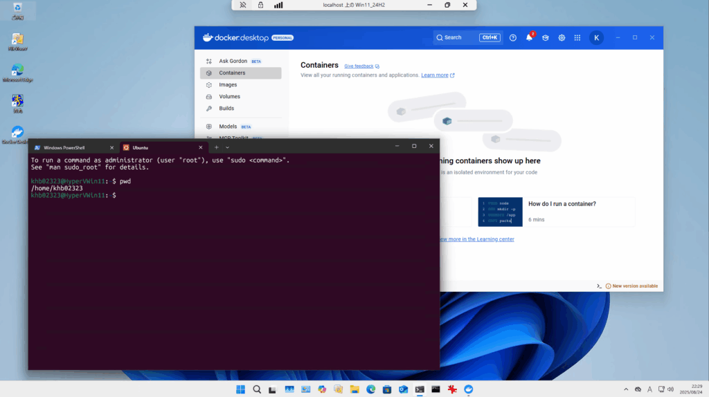Viewport: 709px width, 397px height.
Task: Add a new terminal tab
Action: (217, 147)
